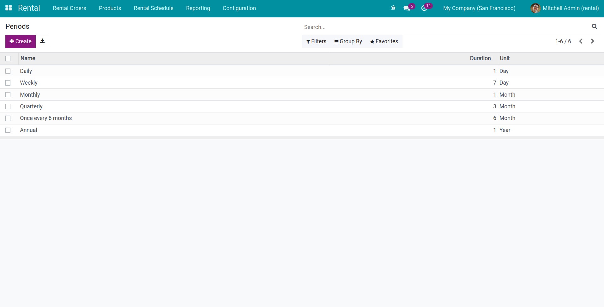Click the Create button
The height and width of the screenshot is (307, 604).
(x=20, y=41)
